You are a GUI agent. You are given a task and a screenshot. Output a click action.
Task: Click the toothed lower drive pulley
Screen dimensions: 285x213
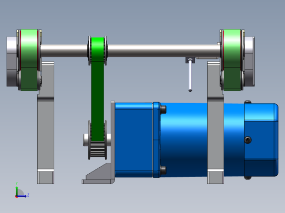(x=98, y=149)
